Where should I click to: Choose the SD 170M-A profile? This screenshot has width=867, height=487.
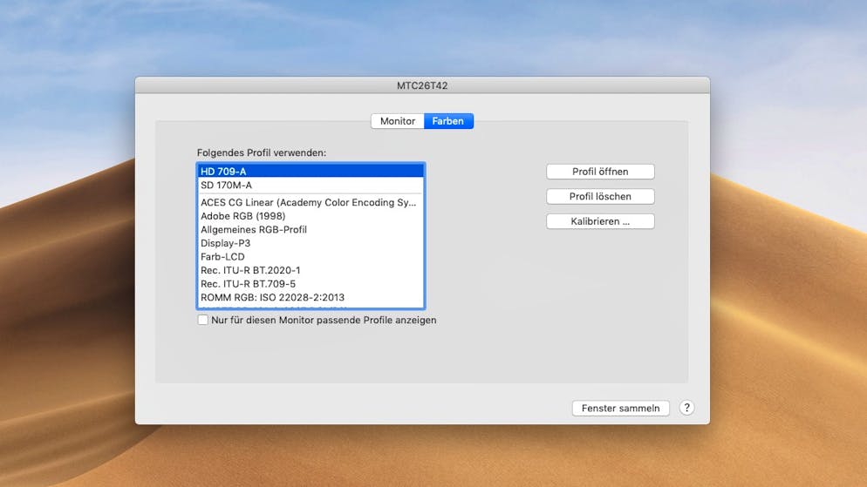point(311,185)
